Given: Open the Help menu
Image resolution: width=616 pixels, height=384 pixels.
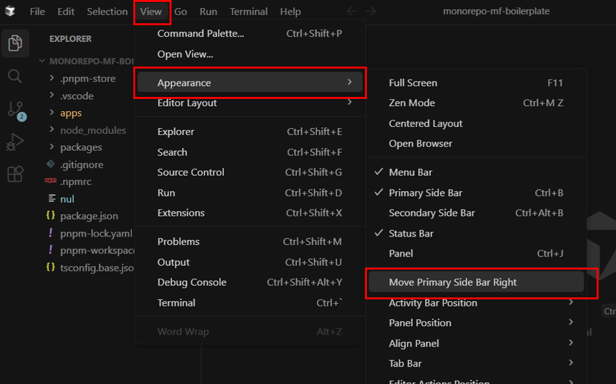Looking at the screenshot, I should (290, 11).
